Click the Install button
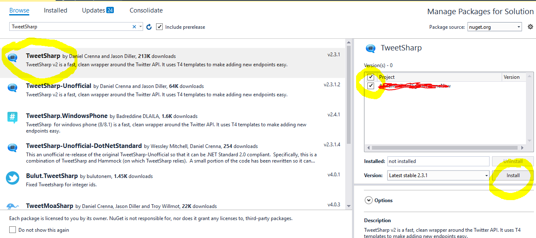Image resolution: width=536 pixels, height=238 pixels. point(513,175)
